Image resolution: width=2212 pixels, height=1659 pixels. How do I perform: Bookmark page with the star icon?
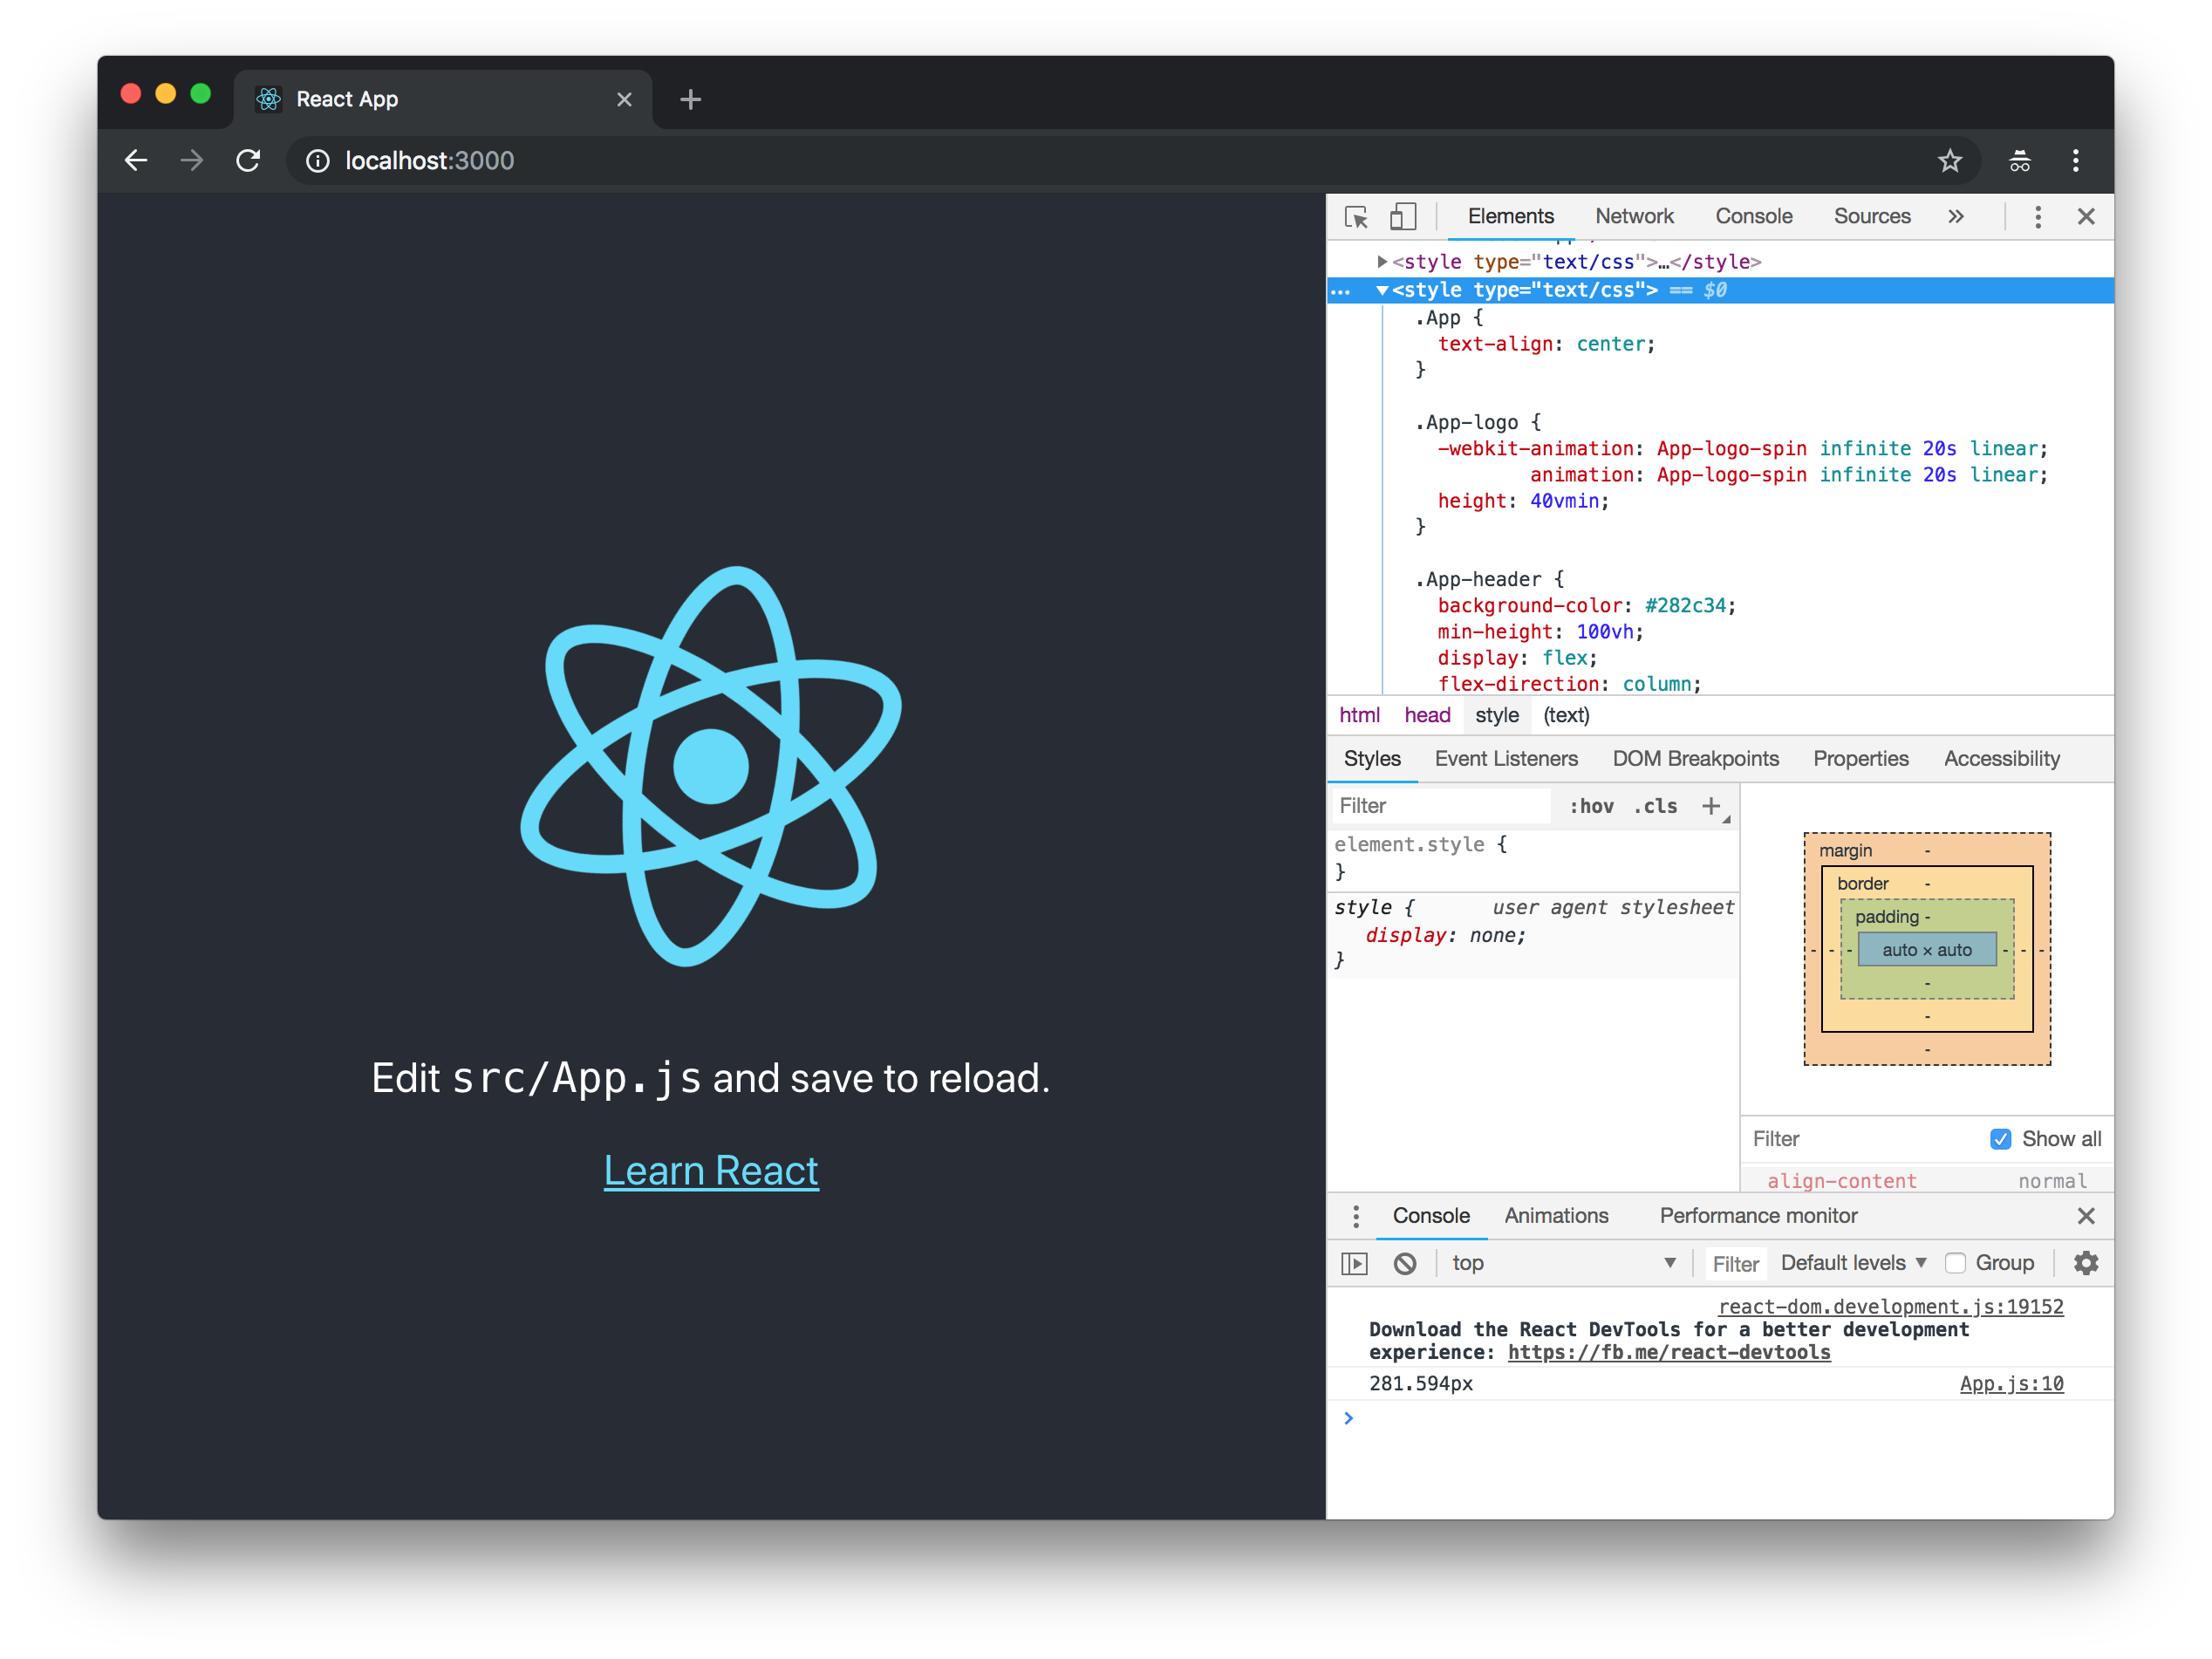(1949, 161)
